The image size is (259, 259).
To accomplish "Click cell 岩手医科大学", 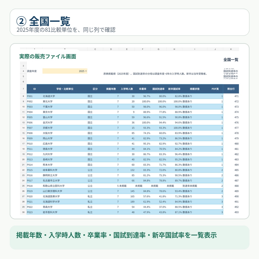I will pyautogui.click(x=65, y=212).
